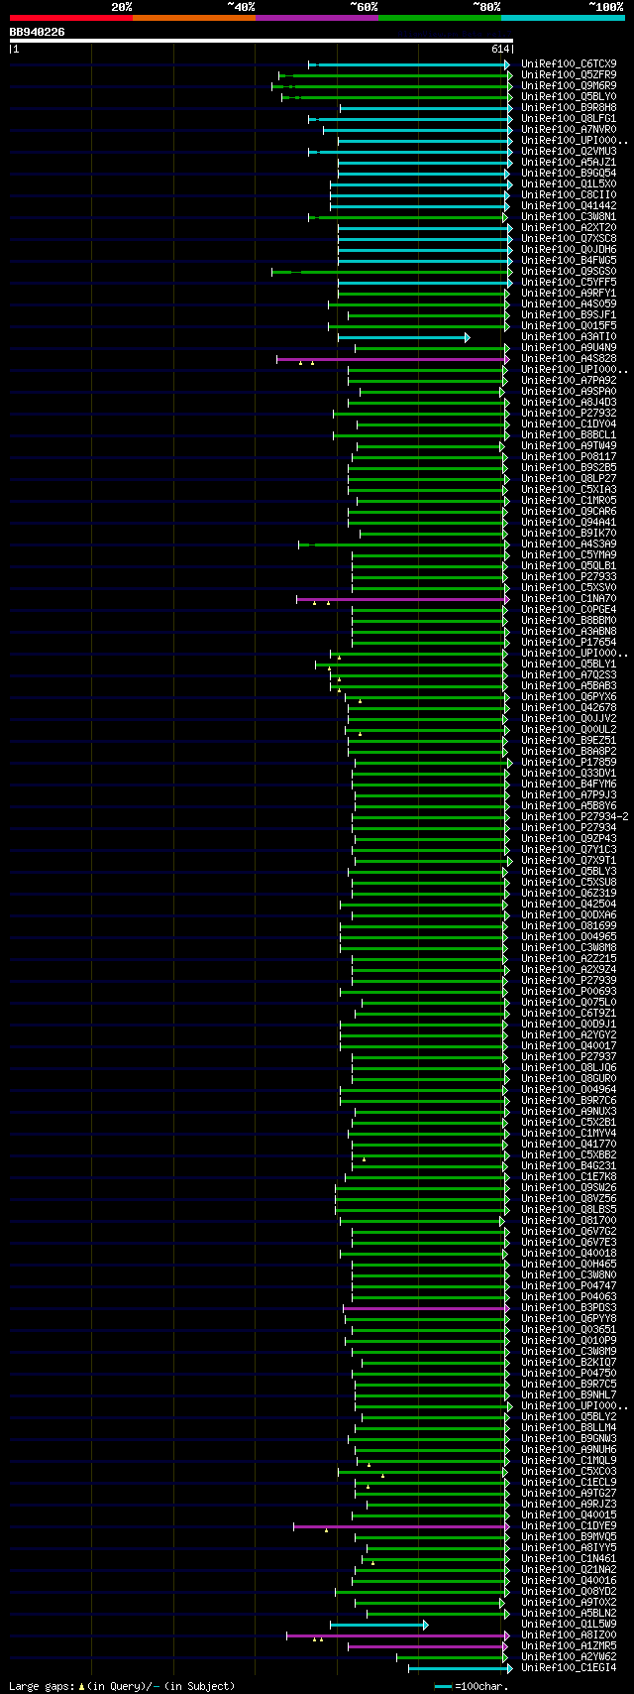Open the UniRef100_Q21NA2 hit
The image size is (634, 1694).
[x=569, y=1570]
